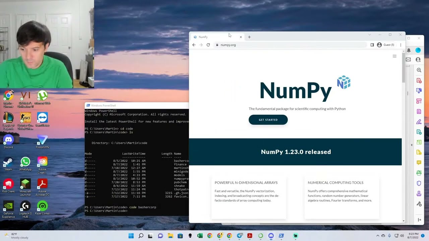429x241 pixels.
Task: Launch ProtonVPN from the desktop
Action: point(42,142)
